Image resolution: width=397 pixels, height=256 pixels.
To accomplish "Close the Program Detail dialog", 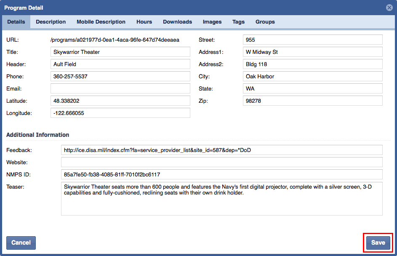I will click(389, 8).
